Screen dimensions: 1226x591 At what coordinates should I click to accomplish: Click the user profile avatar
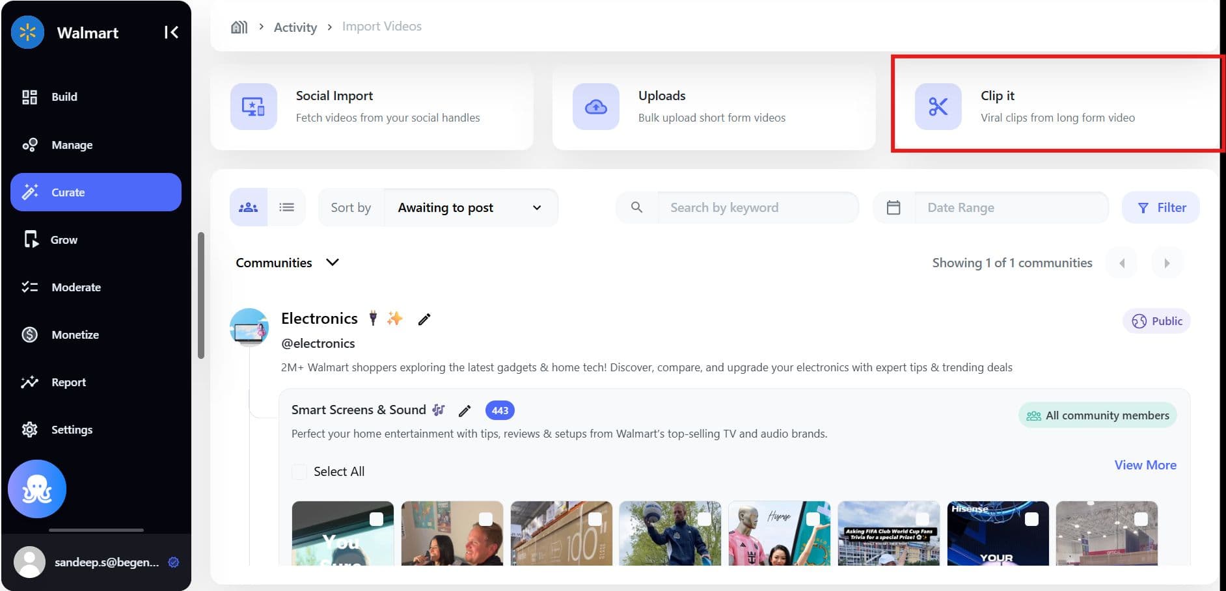pos(29,562)
